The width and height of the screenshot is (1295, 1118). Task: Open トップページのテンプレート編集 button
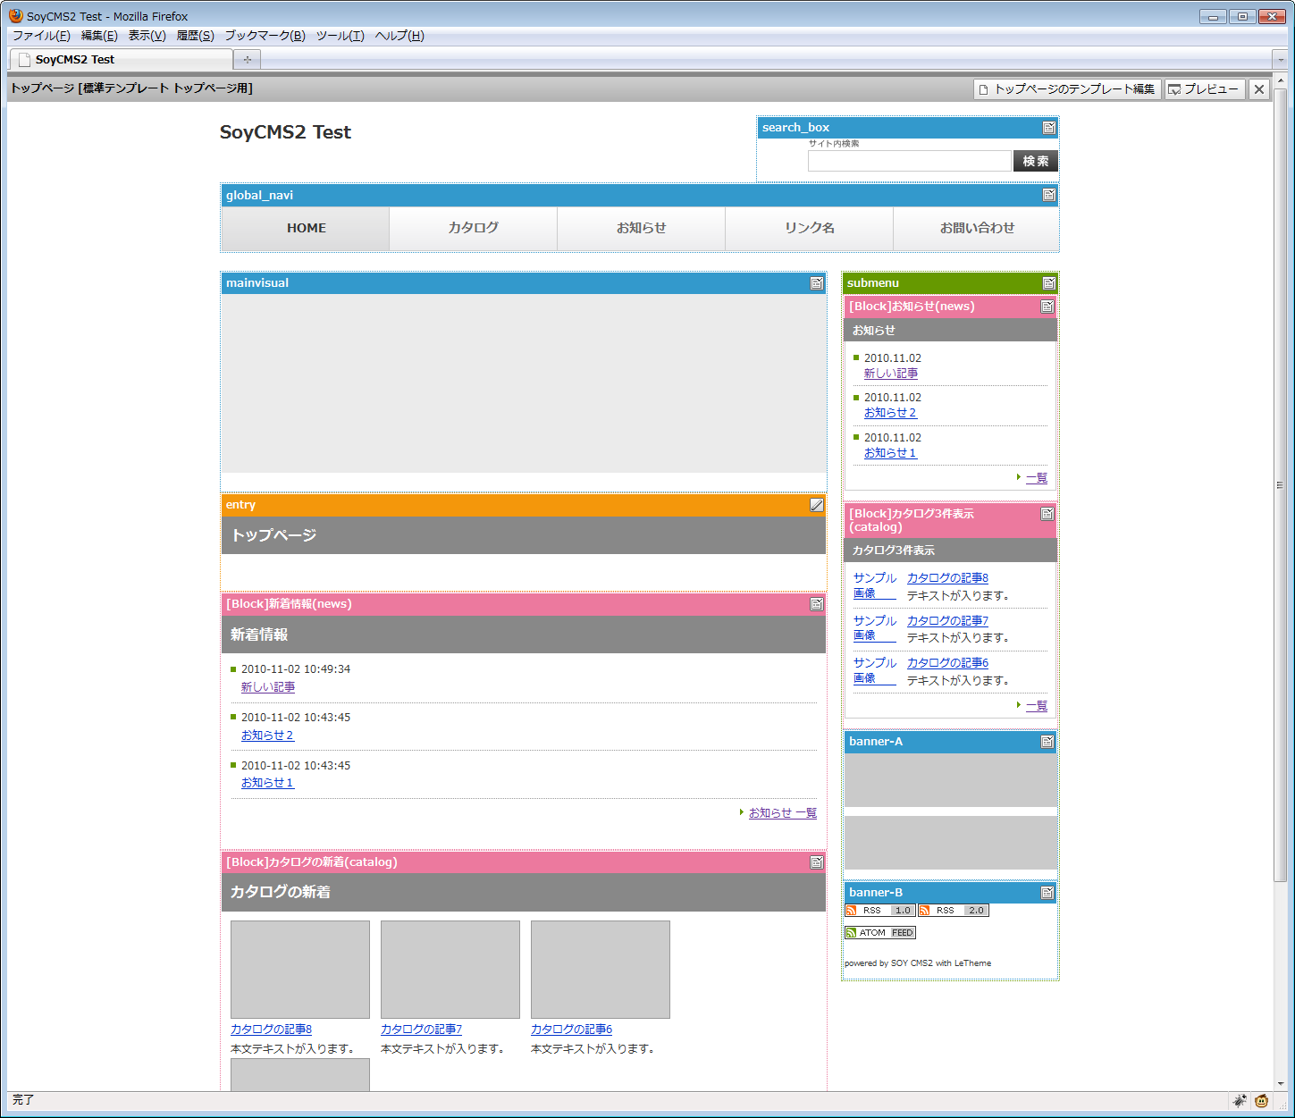(1066, 89)
